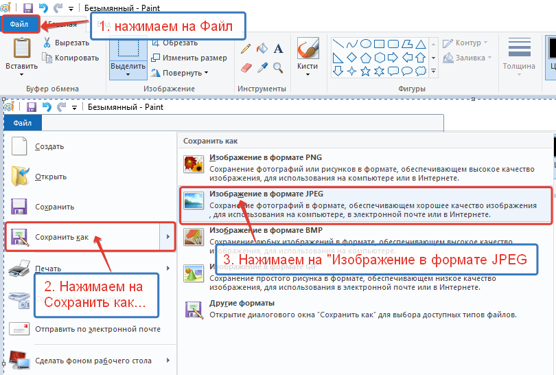Choose the isosceles Triangle shape
The width and height of the screenshot is (556, 375).
click(x=421, y=44)
